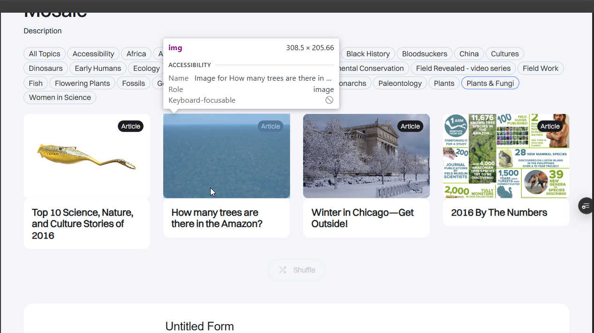Open 'Winter in Chicago—Get Outside!' article
Viewport: 594px width, 333px height.
tap(363, 218)
